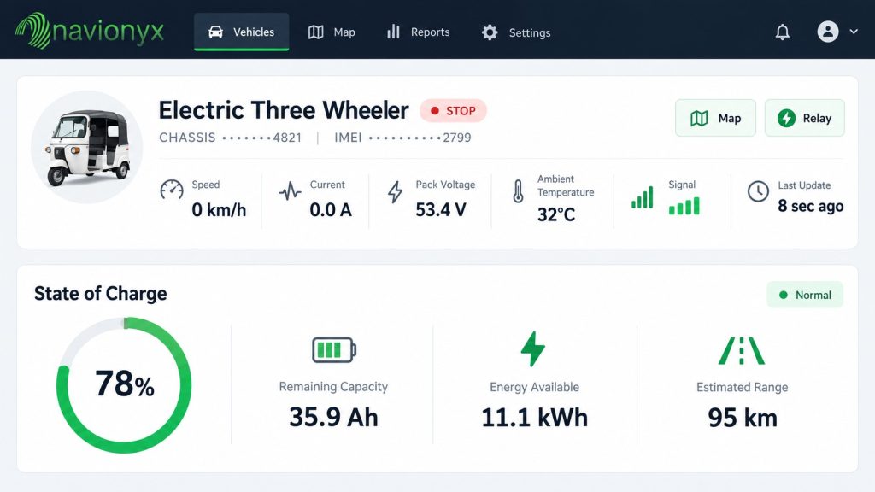Image resolution: width=875 pixels, height=492 pixels.
Task: Click the road Estimated Range icon
Action: (x=742, y=351)
